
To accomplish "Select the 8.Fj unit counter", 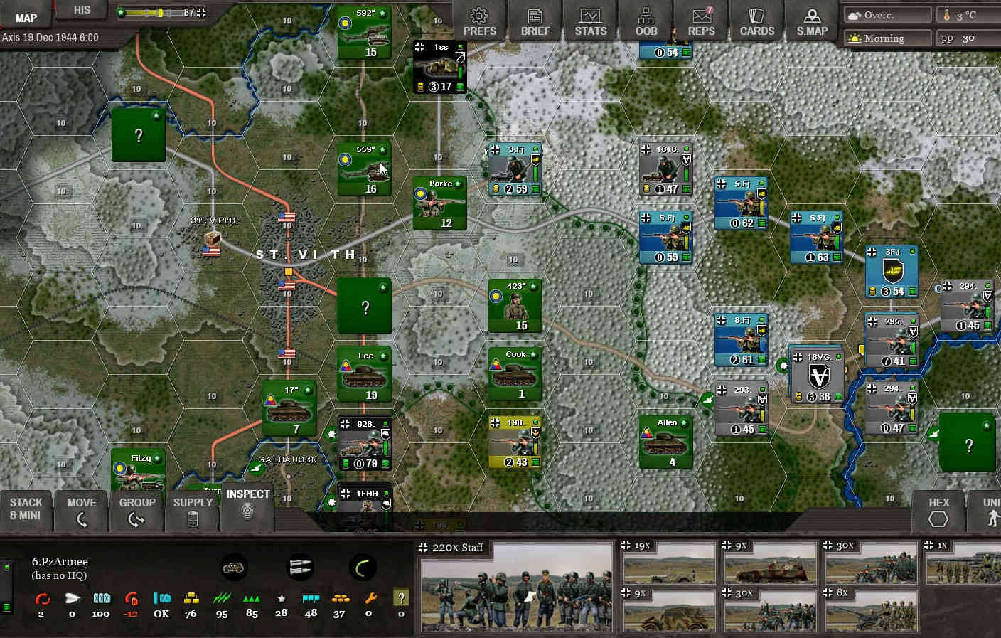I will 741,340.
